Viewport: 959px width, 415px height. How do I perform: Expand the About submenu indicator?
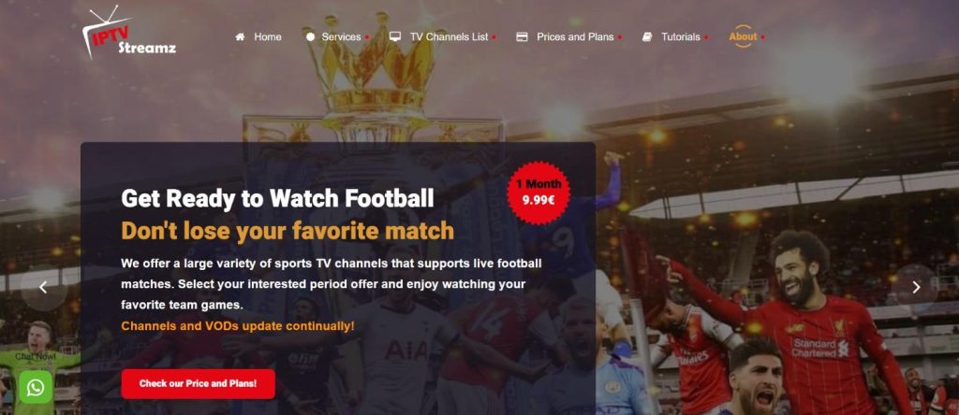point(762,37)
